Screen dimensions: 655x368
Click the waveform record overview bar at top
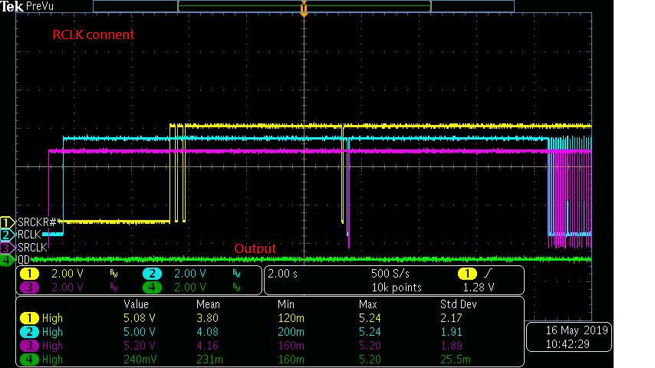click(304, 6)
